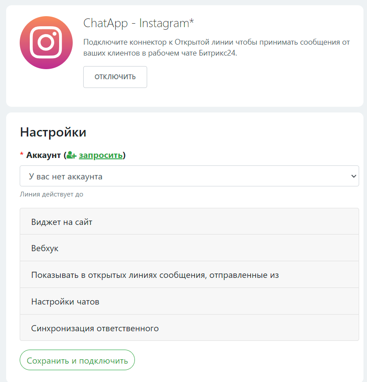Click the 'ChatApp' word in the title
The height and width of the screenshot is (382, 367).
coord(106,24)
